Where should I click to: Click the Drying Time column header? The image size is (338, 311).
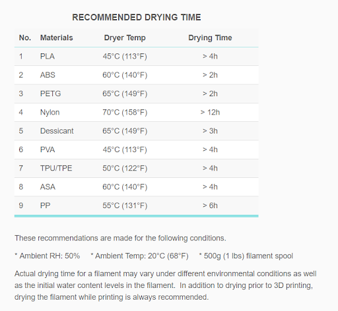point(210,38)
